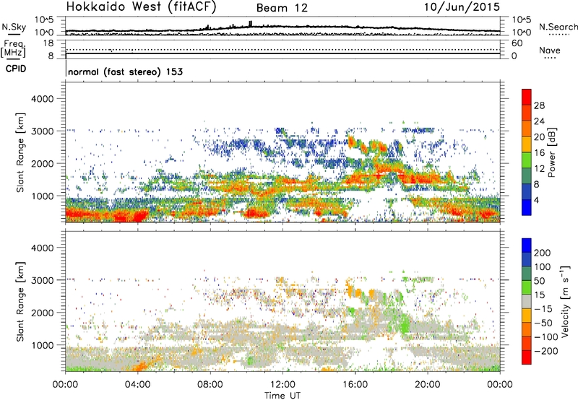The width and height of the screenshot is (578, 400).
Task: Click the '08:00' time tick label
Action: point(210,385)
